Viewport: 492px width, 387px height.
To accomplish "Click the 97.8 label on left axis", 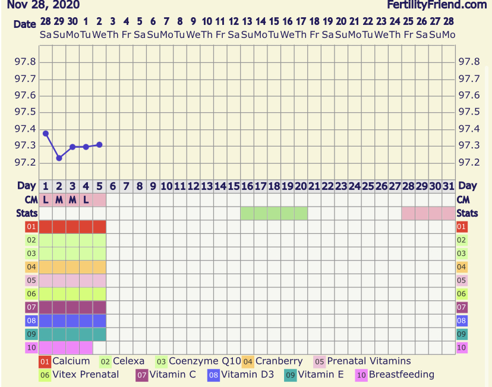I will click(25, 62).
